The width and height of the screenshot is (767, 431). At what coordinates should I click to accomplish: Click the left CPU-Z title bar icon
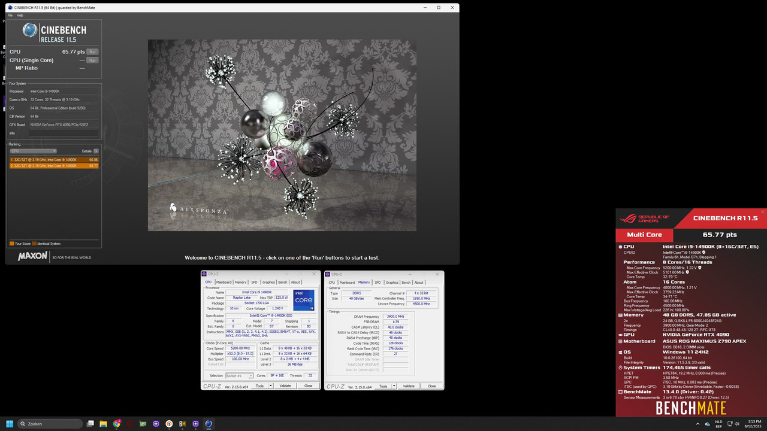coord(206,274)
